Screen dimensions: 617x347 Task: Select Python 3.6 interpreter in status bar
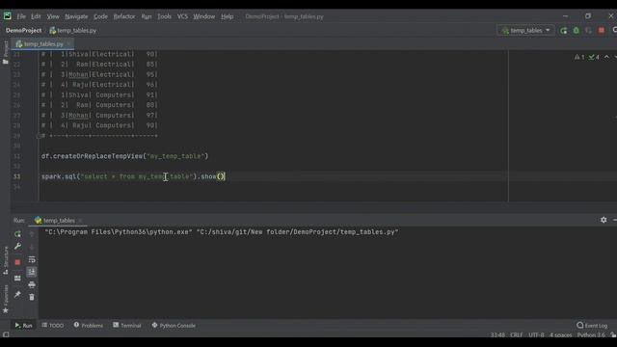point(591,334)
